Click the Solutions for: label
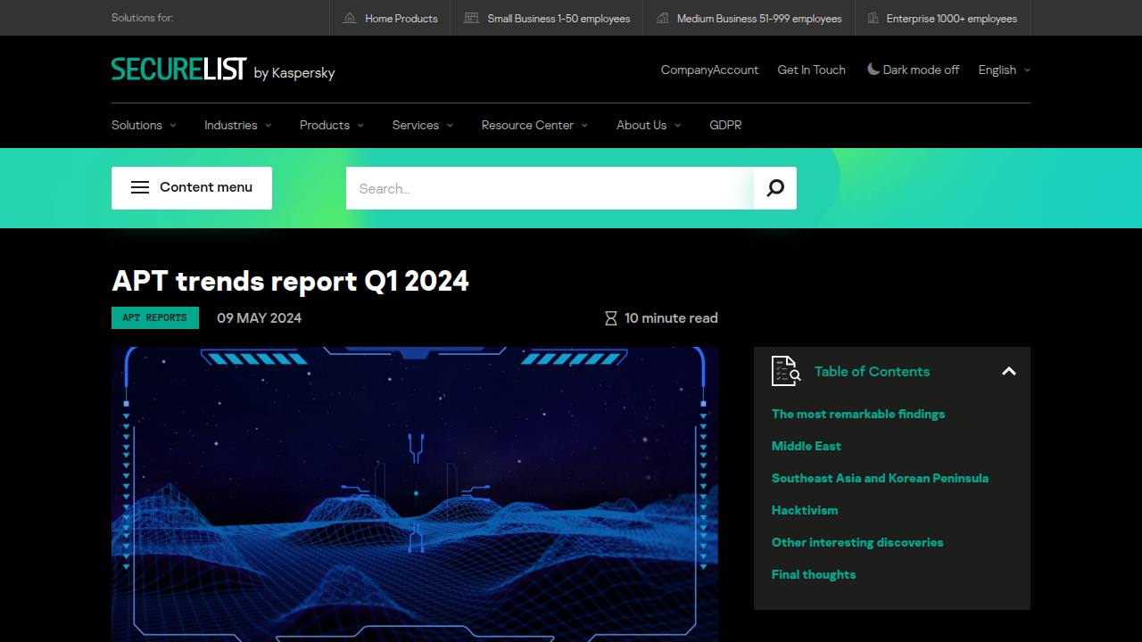Screen dimensions: 1142x642 pyautogui.click(x=142, y=18)
